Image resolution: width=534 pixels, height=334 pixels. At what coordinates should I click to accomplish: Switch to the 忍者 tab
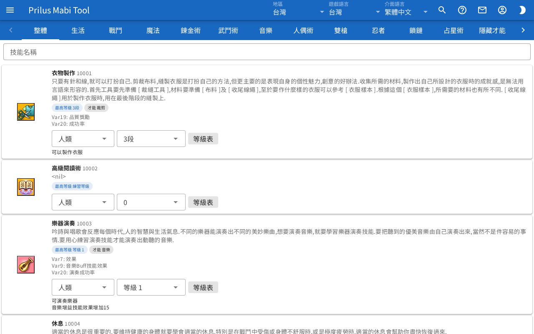pyautogui.click(x=378, y=30)
